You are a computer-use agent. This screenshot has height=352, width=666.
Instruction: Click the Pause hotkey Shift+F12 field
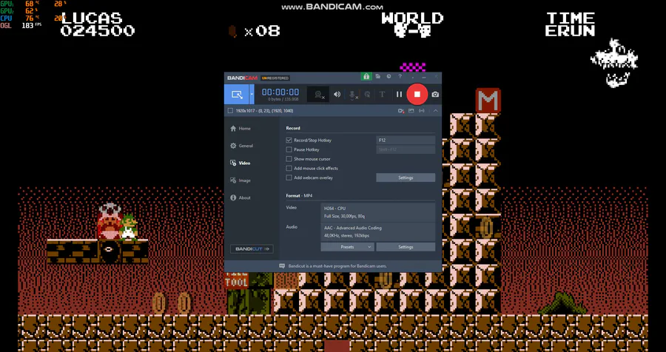406,149
